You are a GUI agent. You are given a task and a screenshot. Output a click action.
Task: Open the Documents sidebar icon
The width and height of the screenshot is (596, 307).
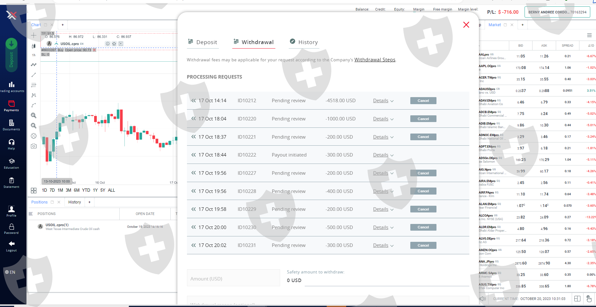pos(11,123)
